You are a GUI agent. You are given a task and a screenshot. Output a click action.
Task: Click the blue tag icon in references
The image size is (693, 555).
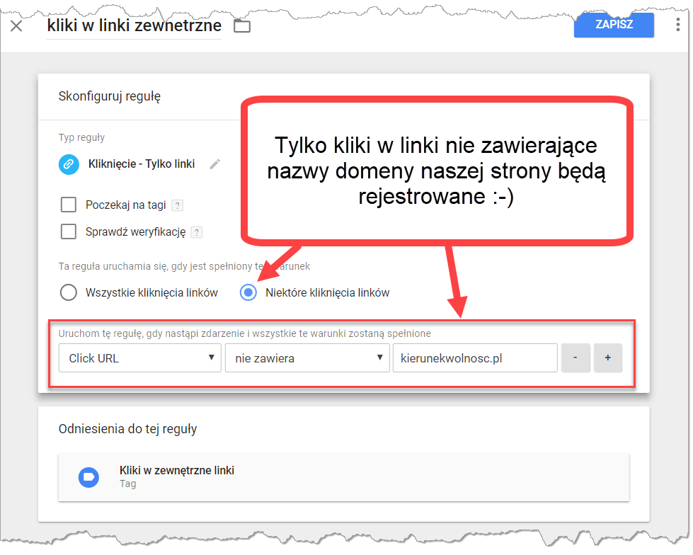tap(88, 476)
